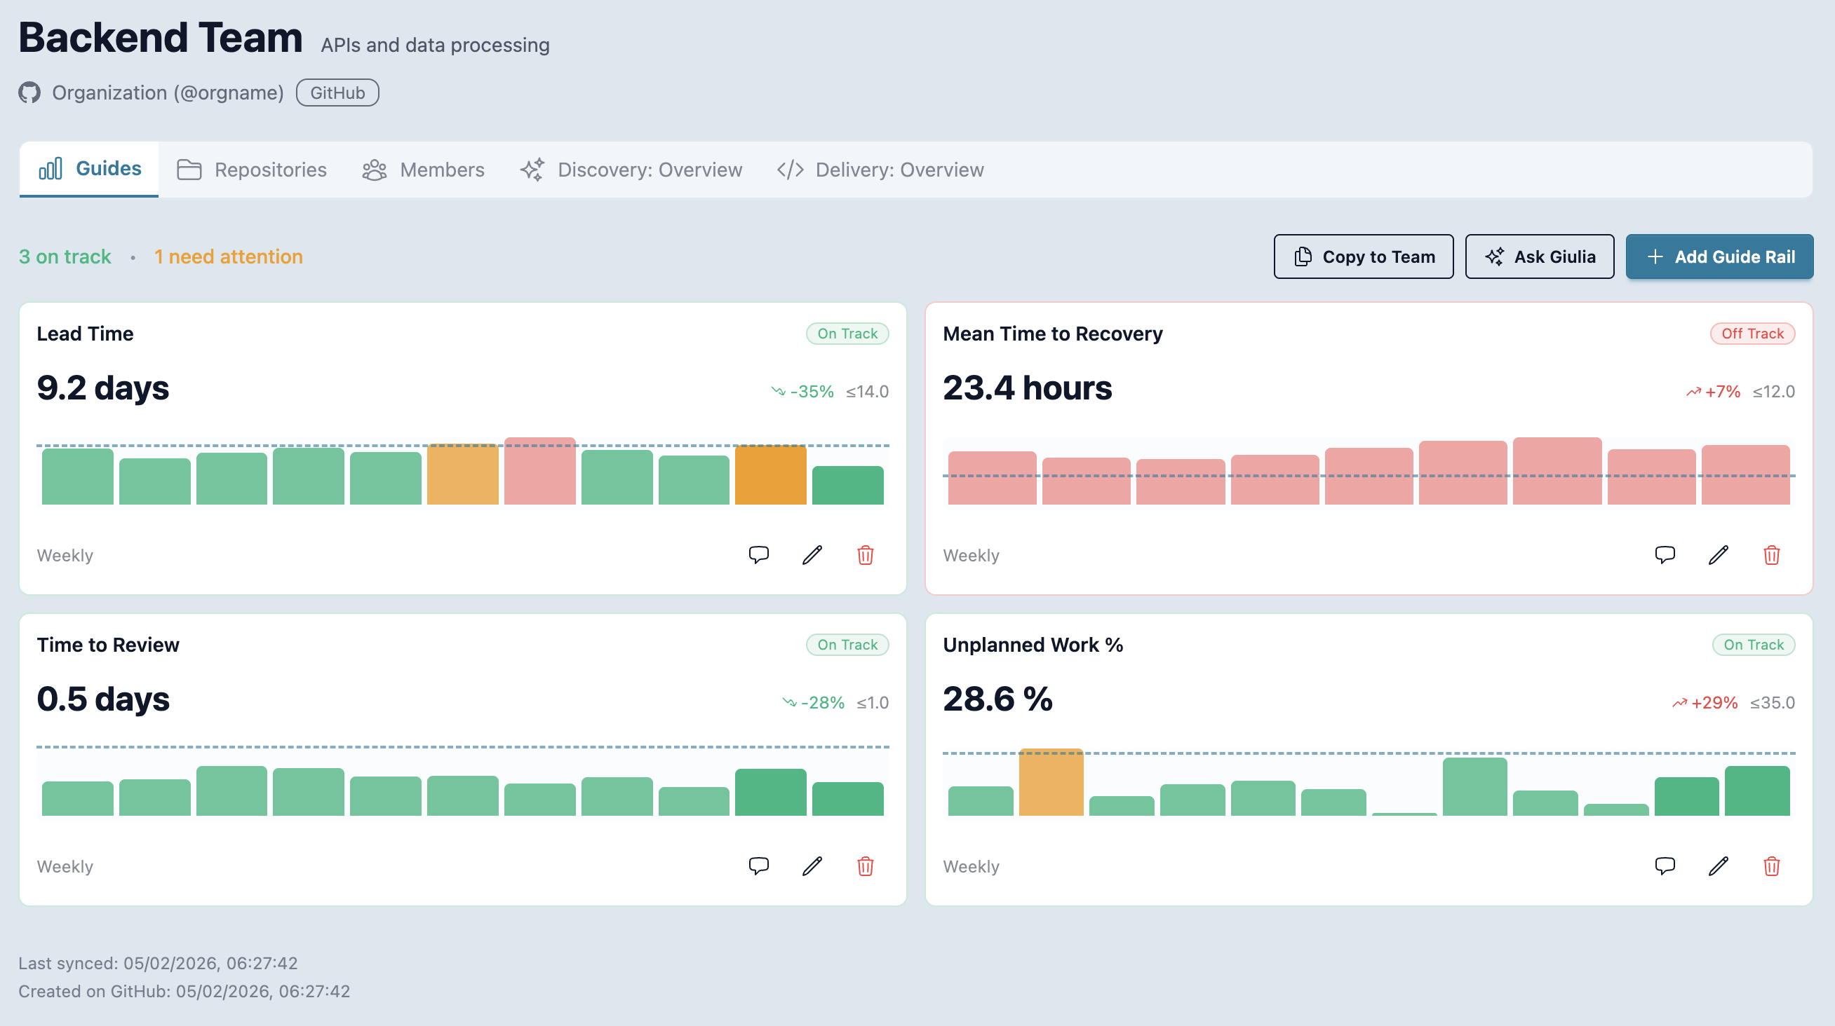Edit the Mean Time to Recovery card

(x=1718, y=554)
